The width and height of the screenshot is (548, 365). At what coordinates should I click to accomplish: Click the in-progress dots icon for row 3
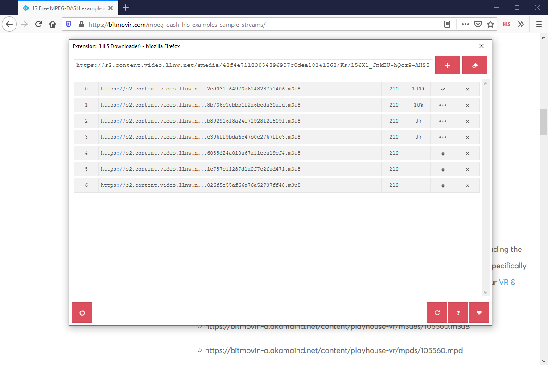pos(443,137)
